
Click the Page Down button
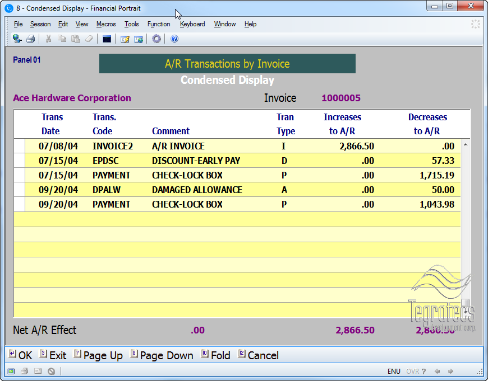coord(162,355)
